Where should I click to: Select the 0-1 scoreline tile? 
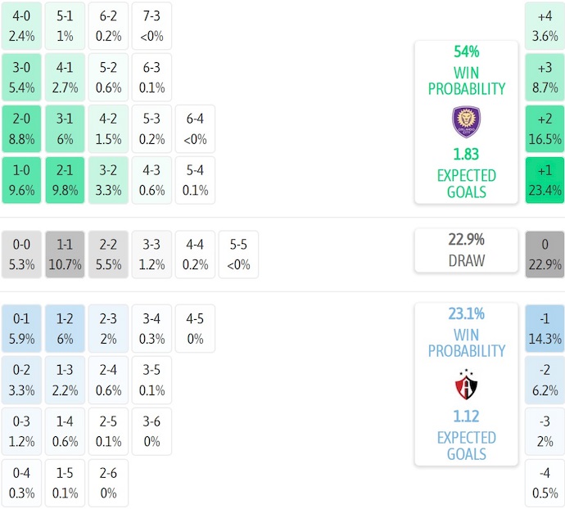(21, 328)
